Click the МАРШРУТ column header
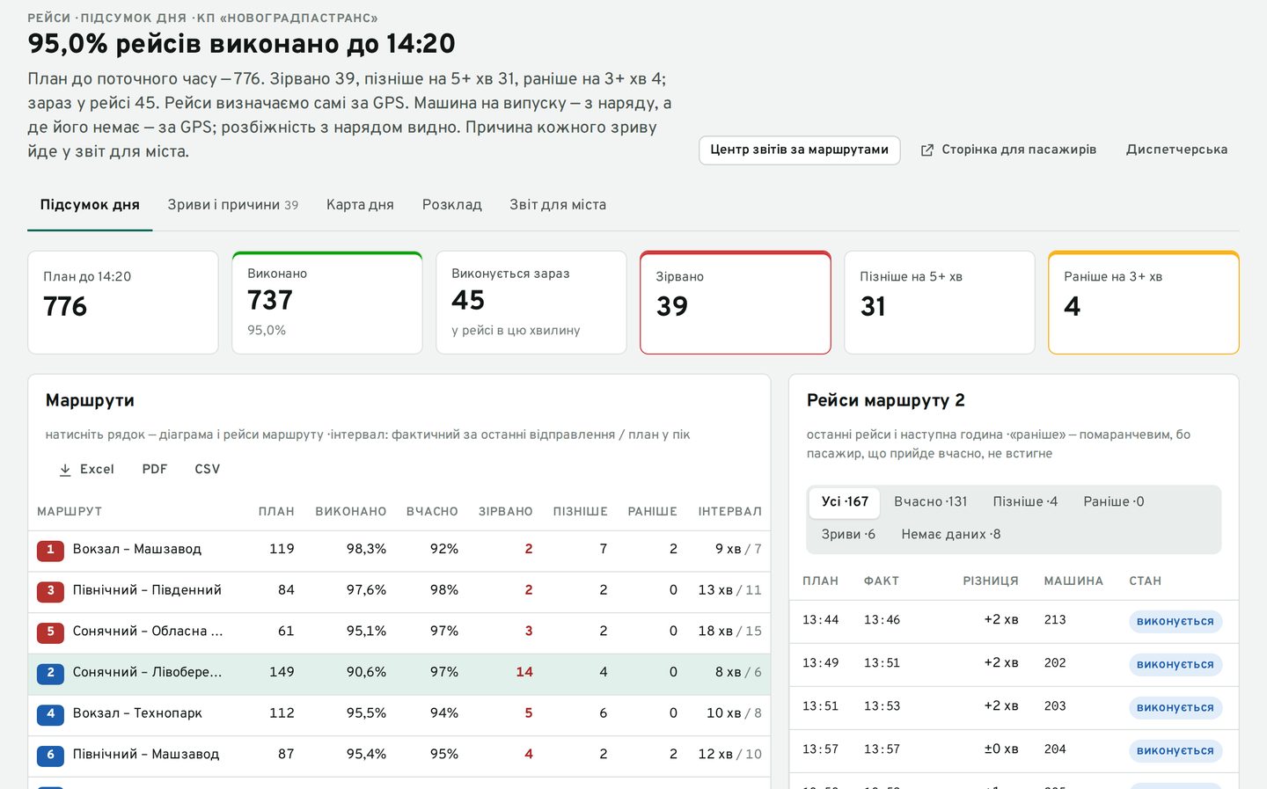The width and height of the screenshot is (1267, 789). click(x=70, y=512)
